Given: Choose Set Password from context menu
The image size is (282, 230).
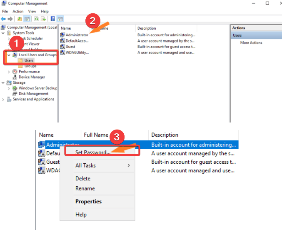Looking at the screenshot, I should (x=93, y=152).
